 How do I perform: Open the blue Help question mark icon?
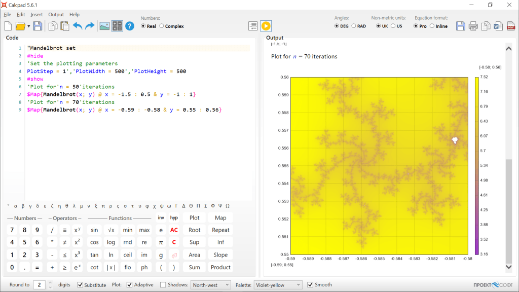point(130,26)
